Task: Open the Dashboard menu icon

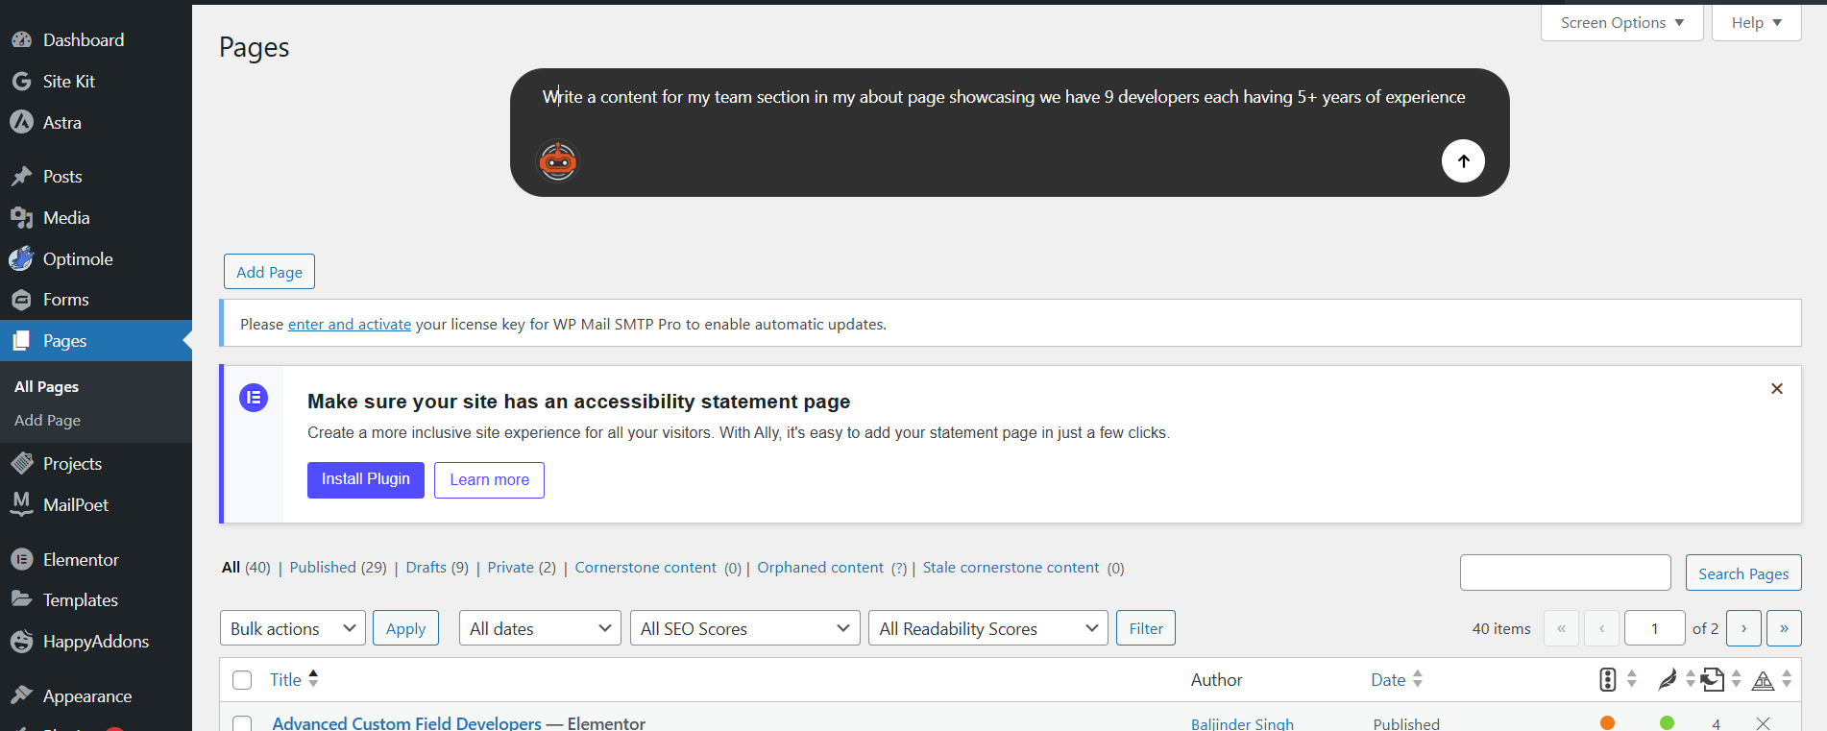Action: pyautogui.click(x=21, y=40)
